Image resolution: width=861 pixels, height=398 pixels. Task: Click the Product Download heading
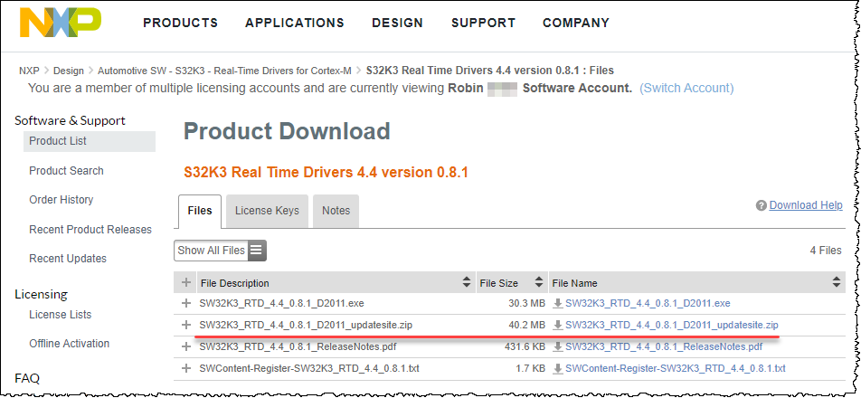tap(287, 132)
